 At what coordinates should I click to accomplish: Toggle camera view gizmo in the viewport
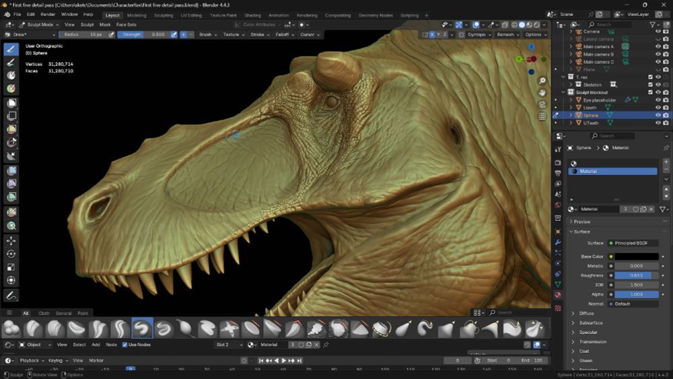coord(542,104)
